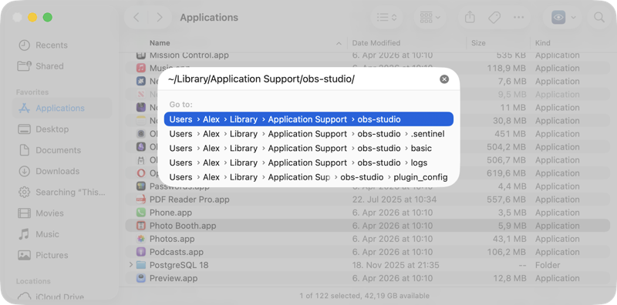Click the Tags toolbar icon
This screenshot has width=617, height=305.
click(494, 17)
